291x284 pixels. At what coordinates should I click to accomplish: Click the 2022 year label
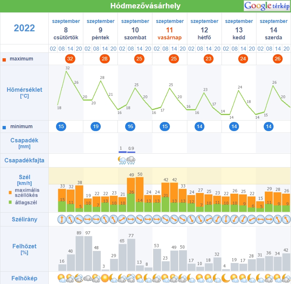[x=24, y=28]
